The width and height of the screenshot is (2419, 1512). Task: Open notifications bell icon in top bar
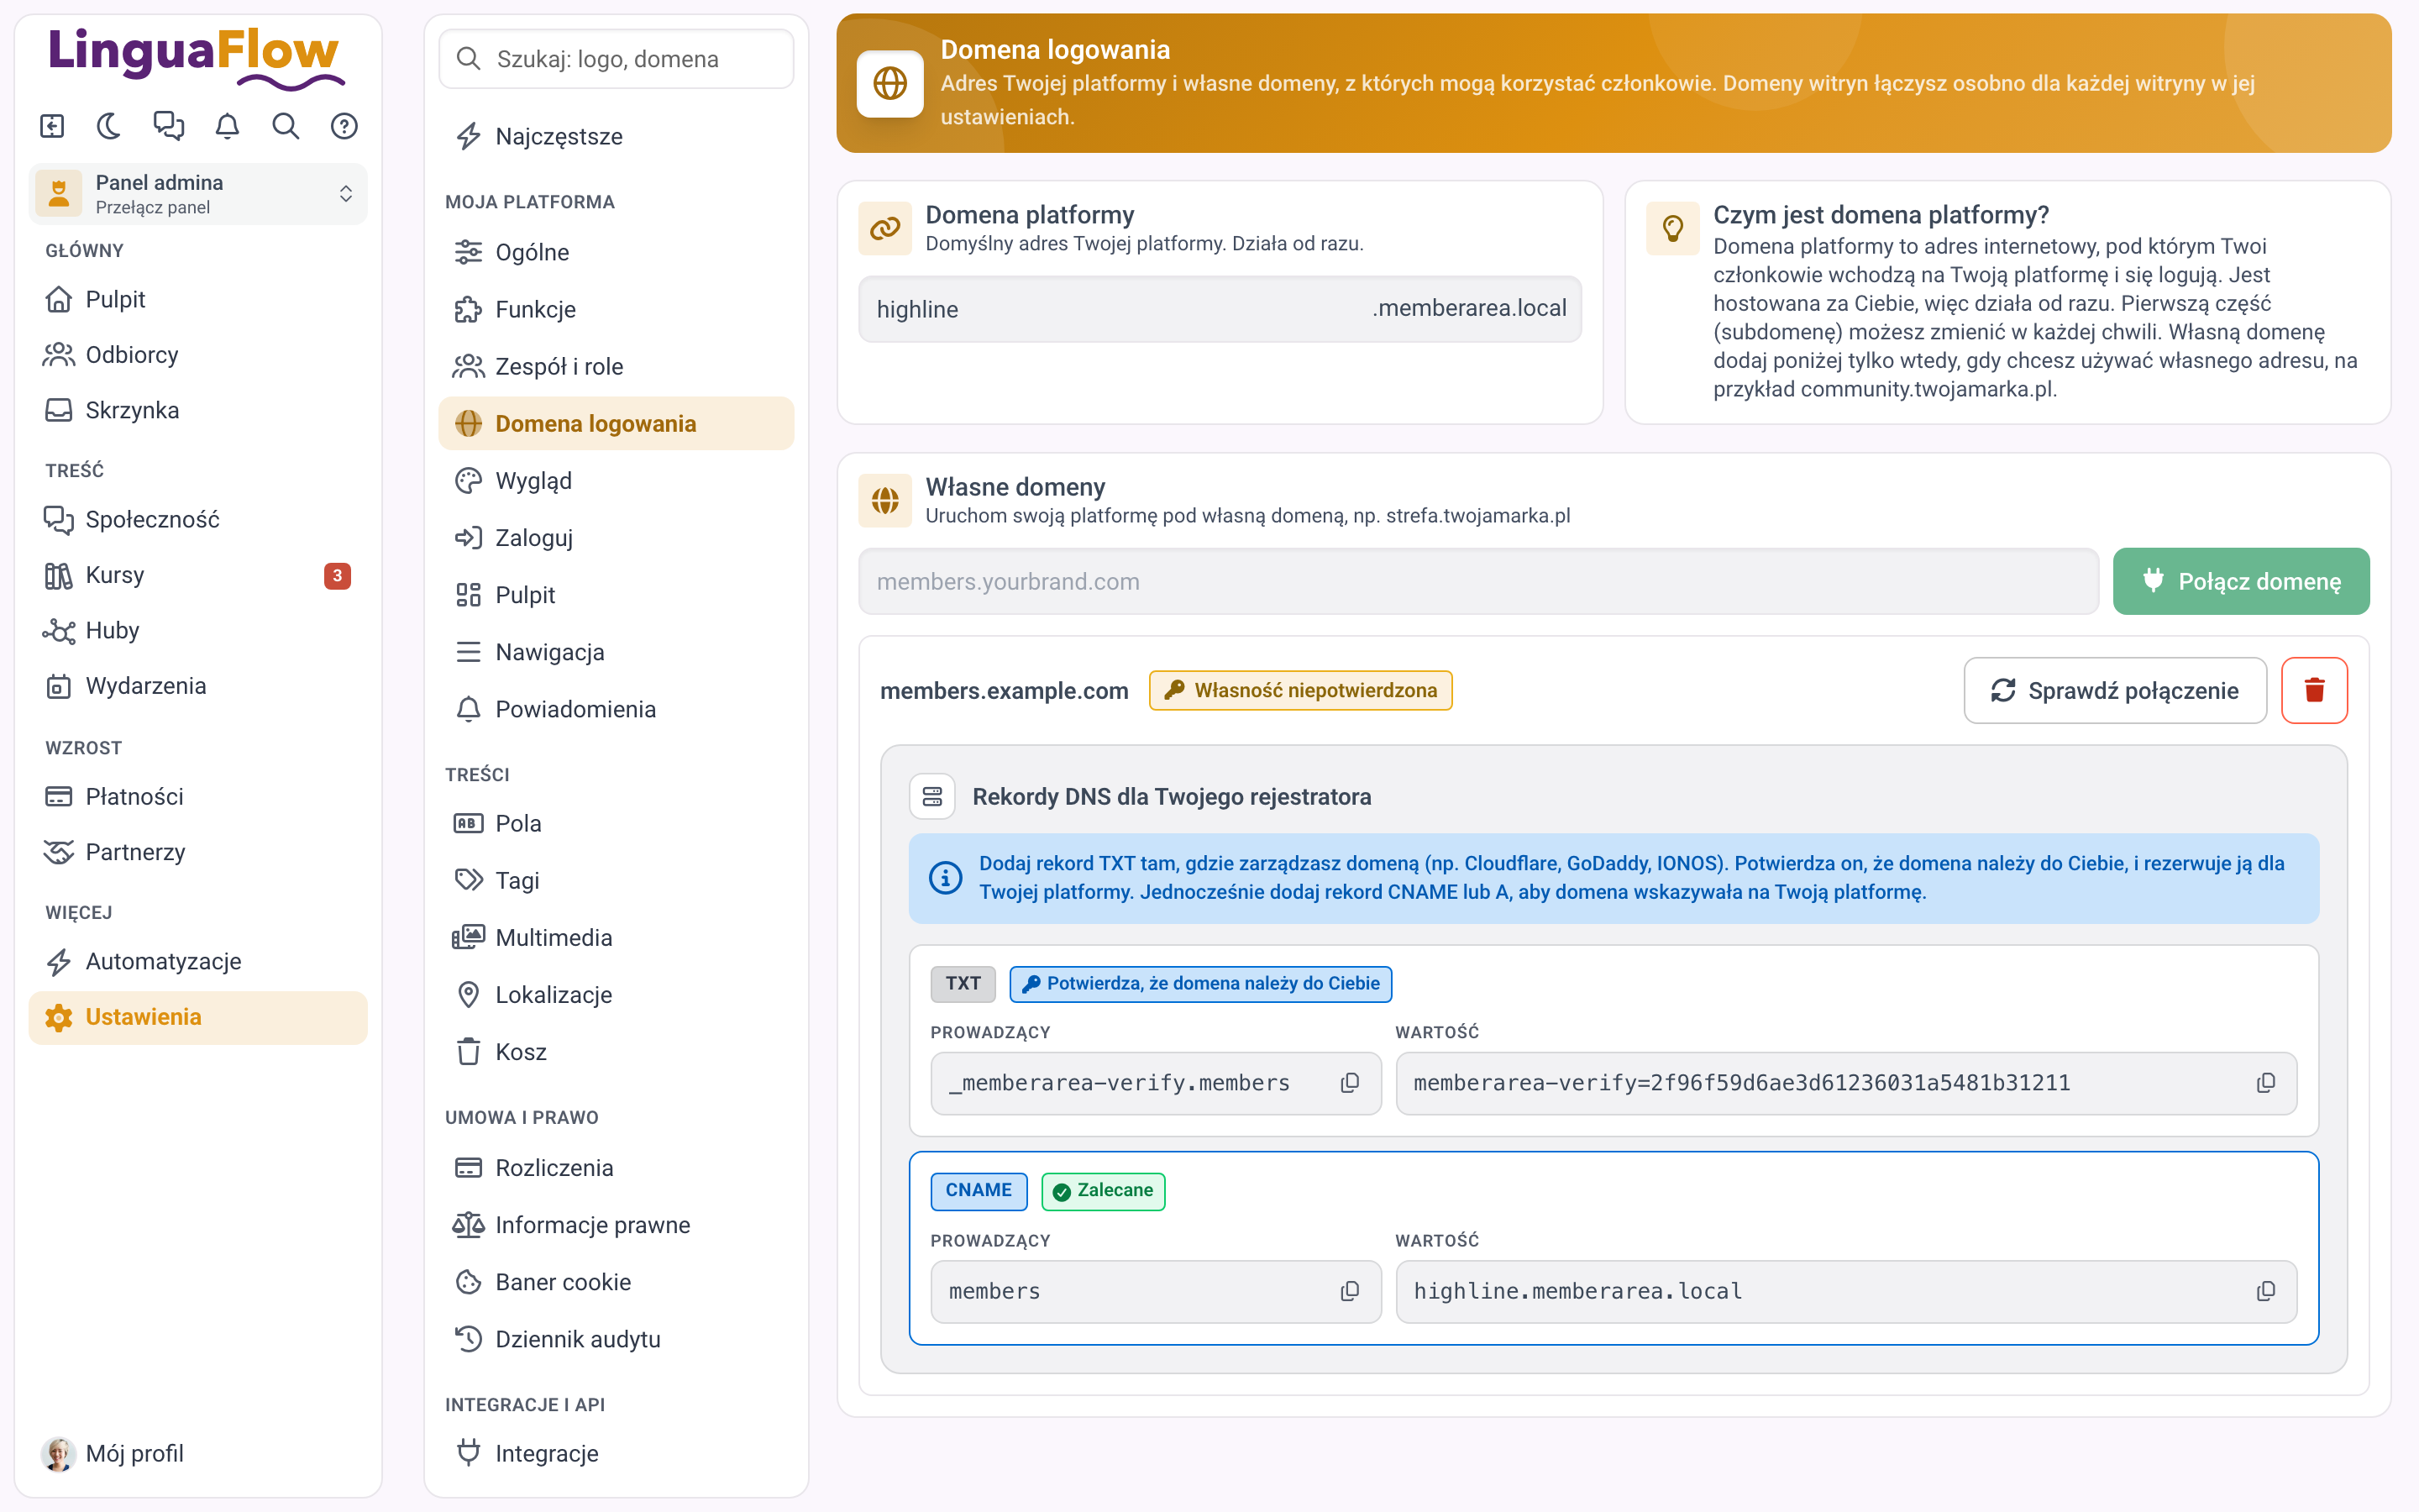click(228, 126)
